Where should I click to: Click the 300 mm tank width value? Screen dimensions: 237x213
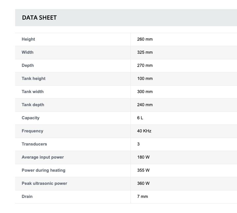coord(145,92)
